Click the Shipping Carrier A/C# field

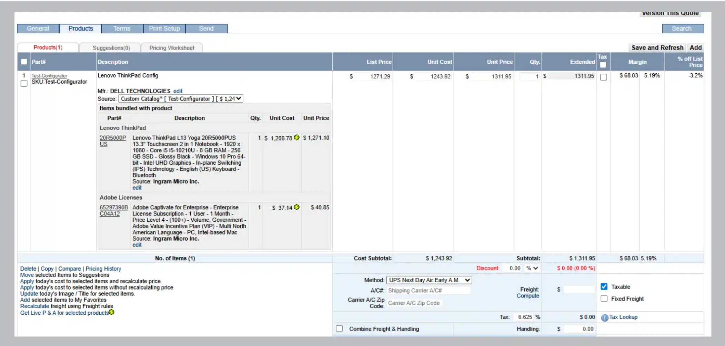(428, 291)
